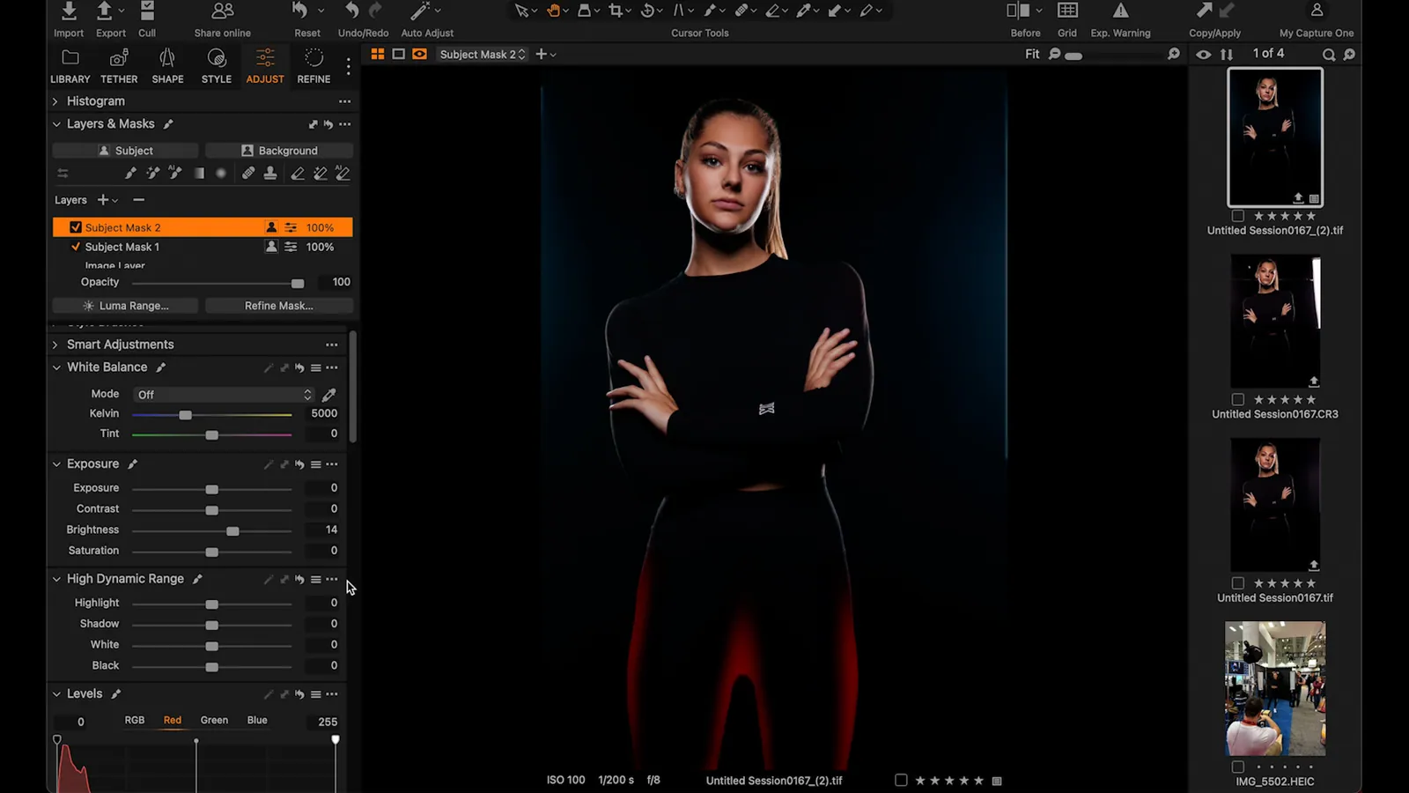Select the Pan hand cursor tool
Image resolution: width=1409 pixels, height=793 pixels.
click(x=554, y=11)
